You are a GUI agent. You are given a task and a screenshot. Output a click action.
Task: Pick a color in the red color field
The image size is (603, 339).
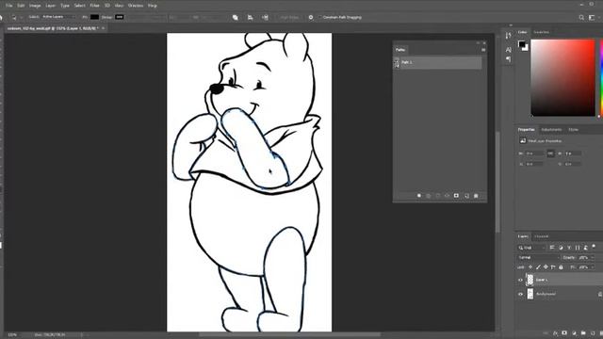point(563,77)
